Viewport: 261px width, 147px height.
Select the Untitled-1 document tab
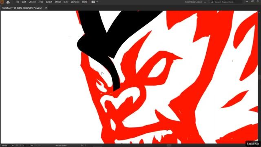tap(22, 8)
